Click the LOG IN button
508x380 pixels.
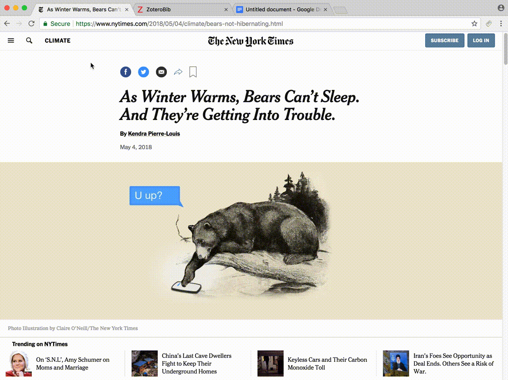(481, 40)
